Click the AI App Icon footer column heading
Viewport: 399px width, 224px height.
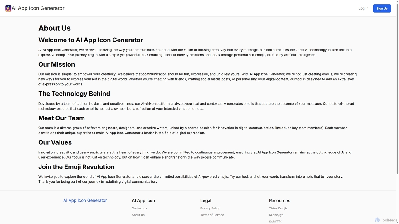click(x=143, y=201)
